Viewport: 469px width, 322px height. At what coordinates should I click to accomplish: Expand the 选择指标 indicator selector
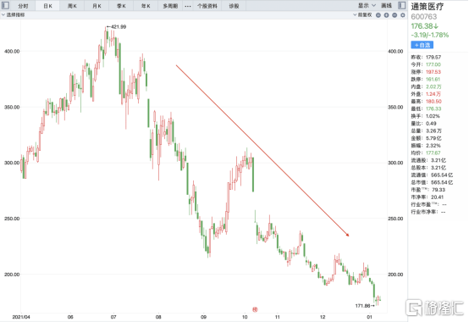click(x=14, y=14)
